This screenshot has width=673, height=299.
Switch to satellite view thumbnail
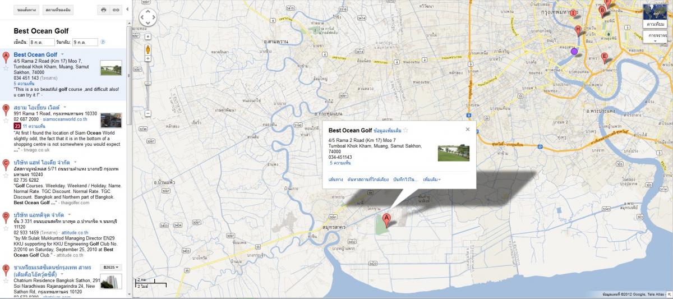tap(654, 16)
